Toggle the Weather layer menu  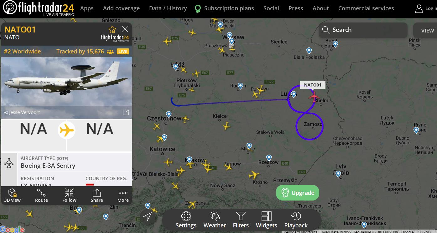[x=215, y=220]
